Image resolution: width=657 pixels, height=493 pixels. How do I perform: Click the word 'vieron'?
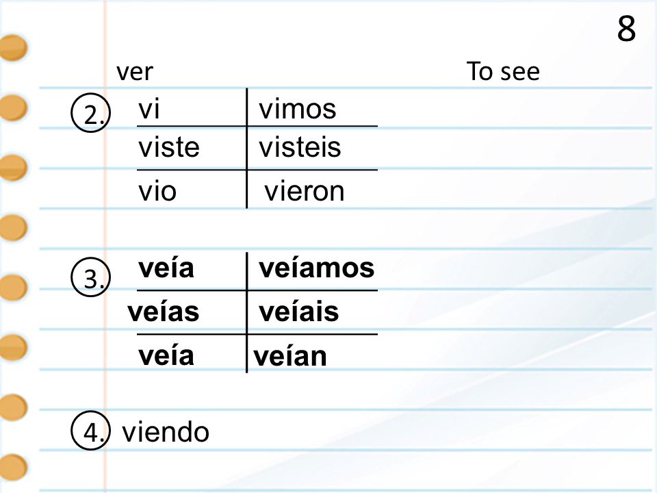304,191
